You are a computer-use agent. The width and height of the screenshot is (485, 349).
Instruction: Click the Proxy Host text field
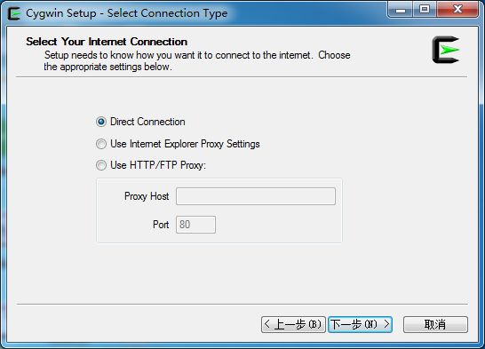256,196
